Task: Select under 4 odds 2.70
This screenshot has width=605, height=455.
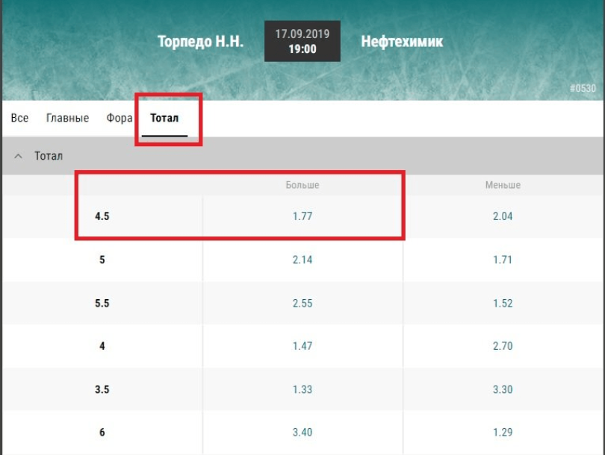Action: point(503,346)
